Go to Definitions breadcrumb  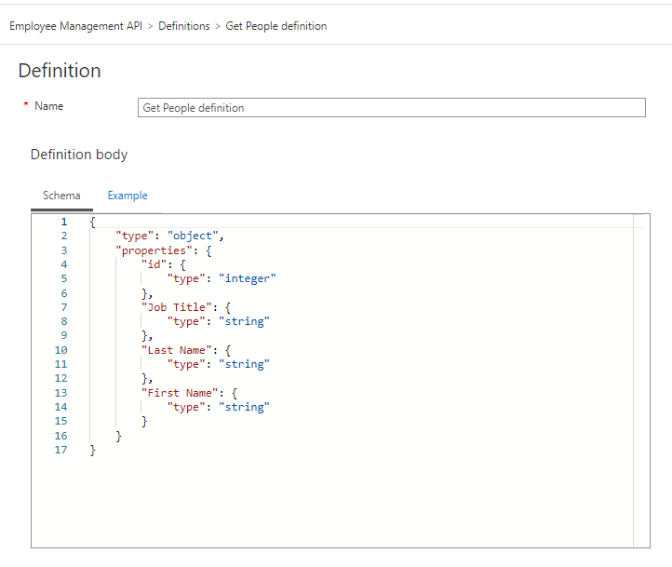tap(184, 26)
